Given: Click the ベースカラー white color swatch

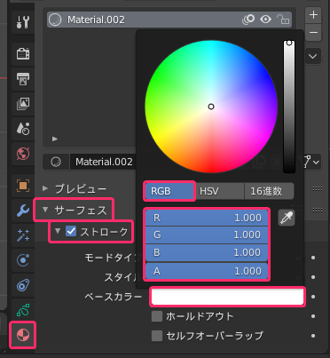Looking at the screenshot, I should pos(227,297).
